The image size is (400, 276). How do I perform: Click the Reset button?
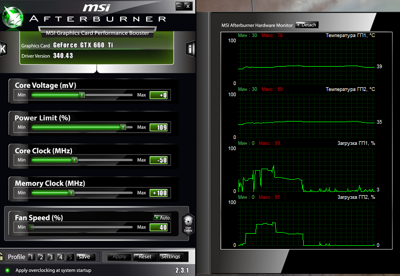145,256
